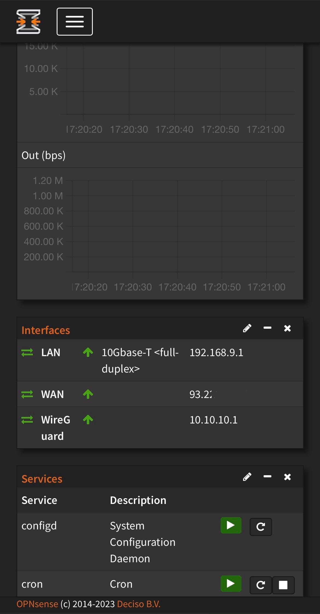This screenshot has width=320, height=614.
Task: Edit the Services widget with pencil icon
Action: pyautogui.click(x=247, y=477)
